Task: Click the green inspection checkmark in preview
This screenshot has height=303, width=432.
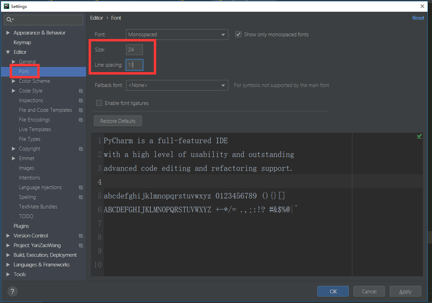Action: click(x=419, y=136)
